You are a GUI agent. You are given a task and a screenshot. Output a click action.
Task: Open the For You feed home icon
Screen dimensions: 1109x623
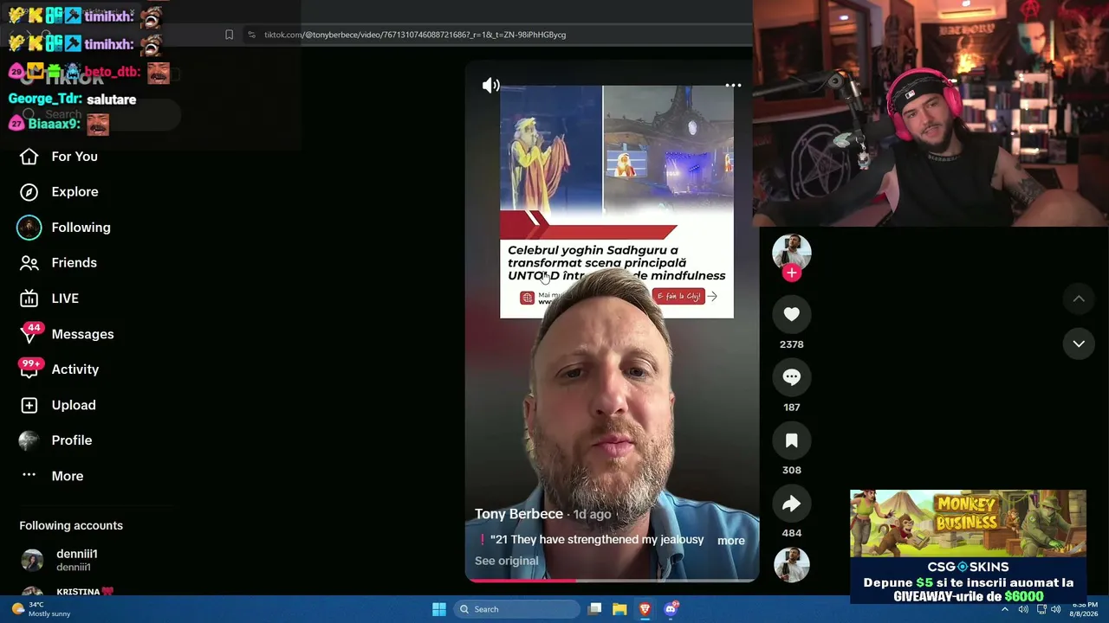[29, 157]
